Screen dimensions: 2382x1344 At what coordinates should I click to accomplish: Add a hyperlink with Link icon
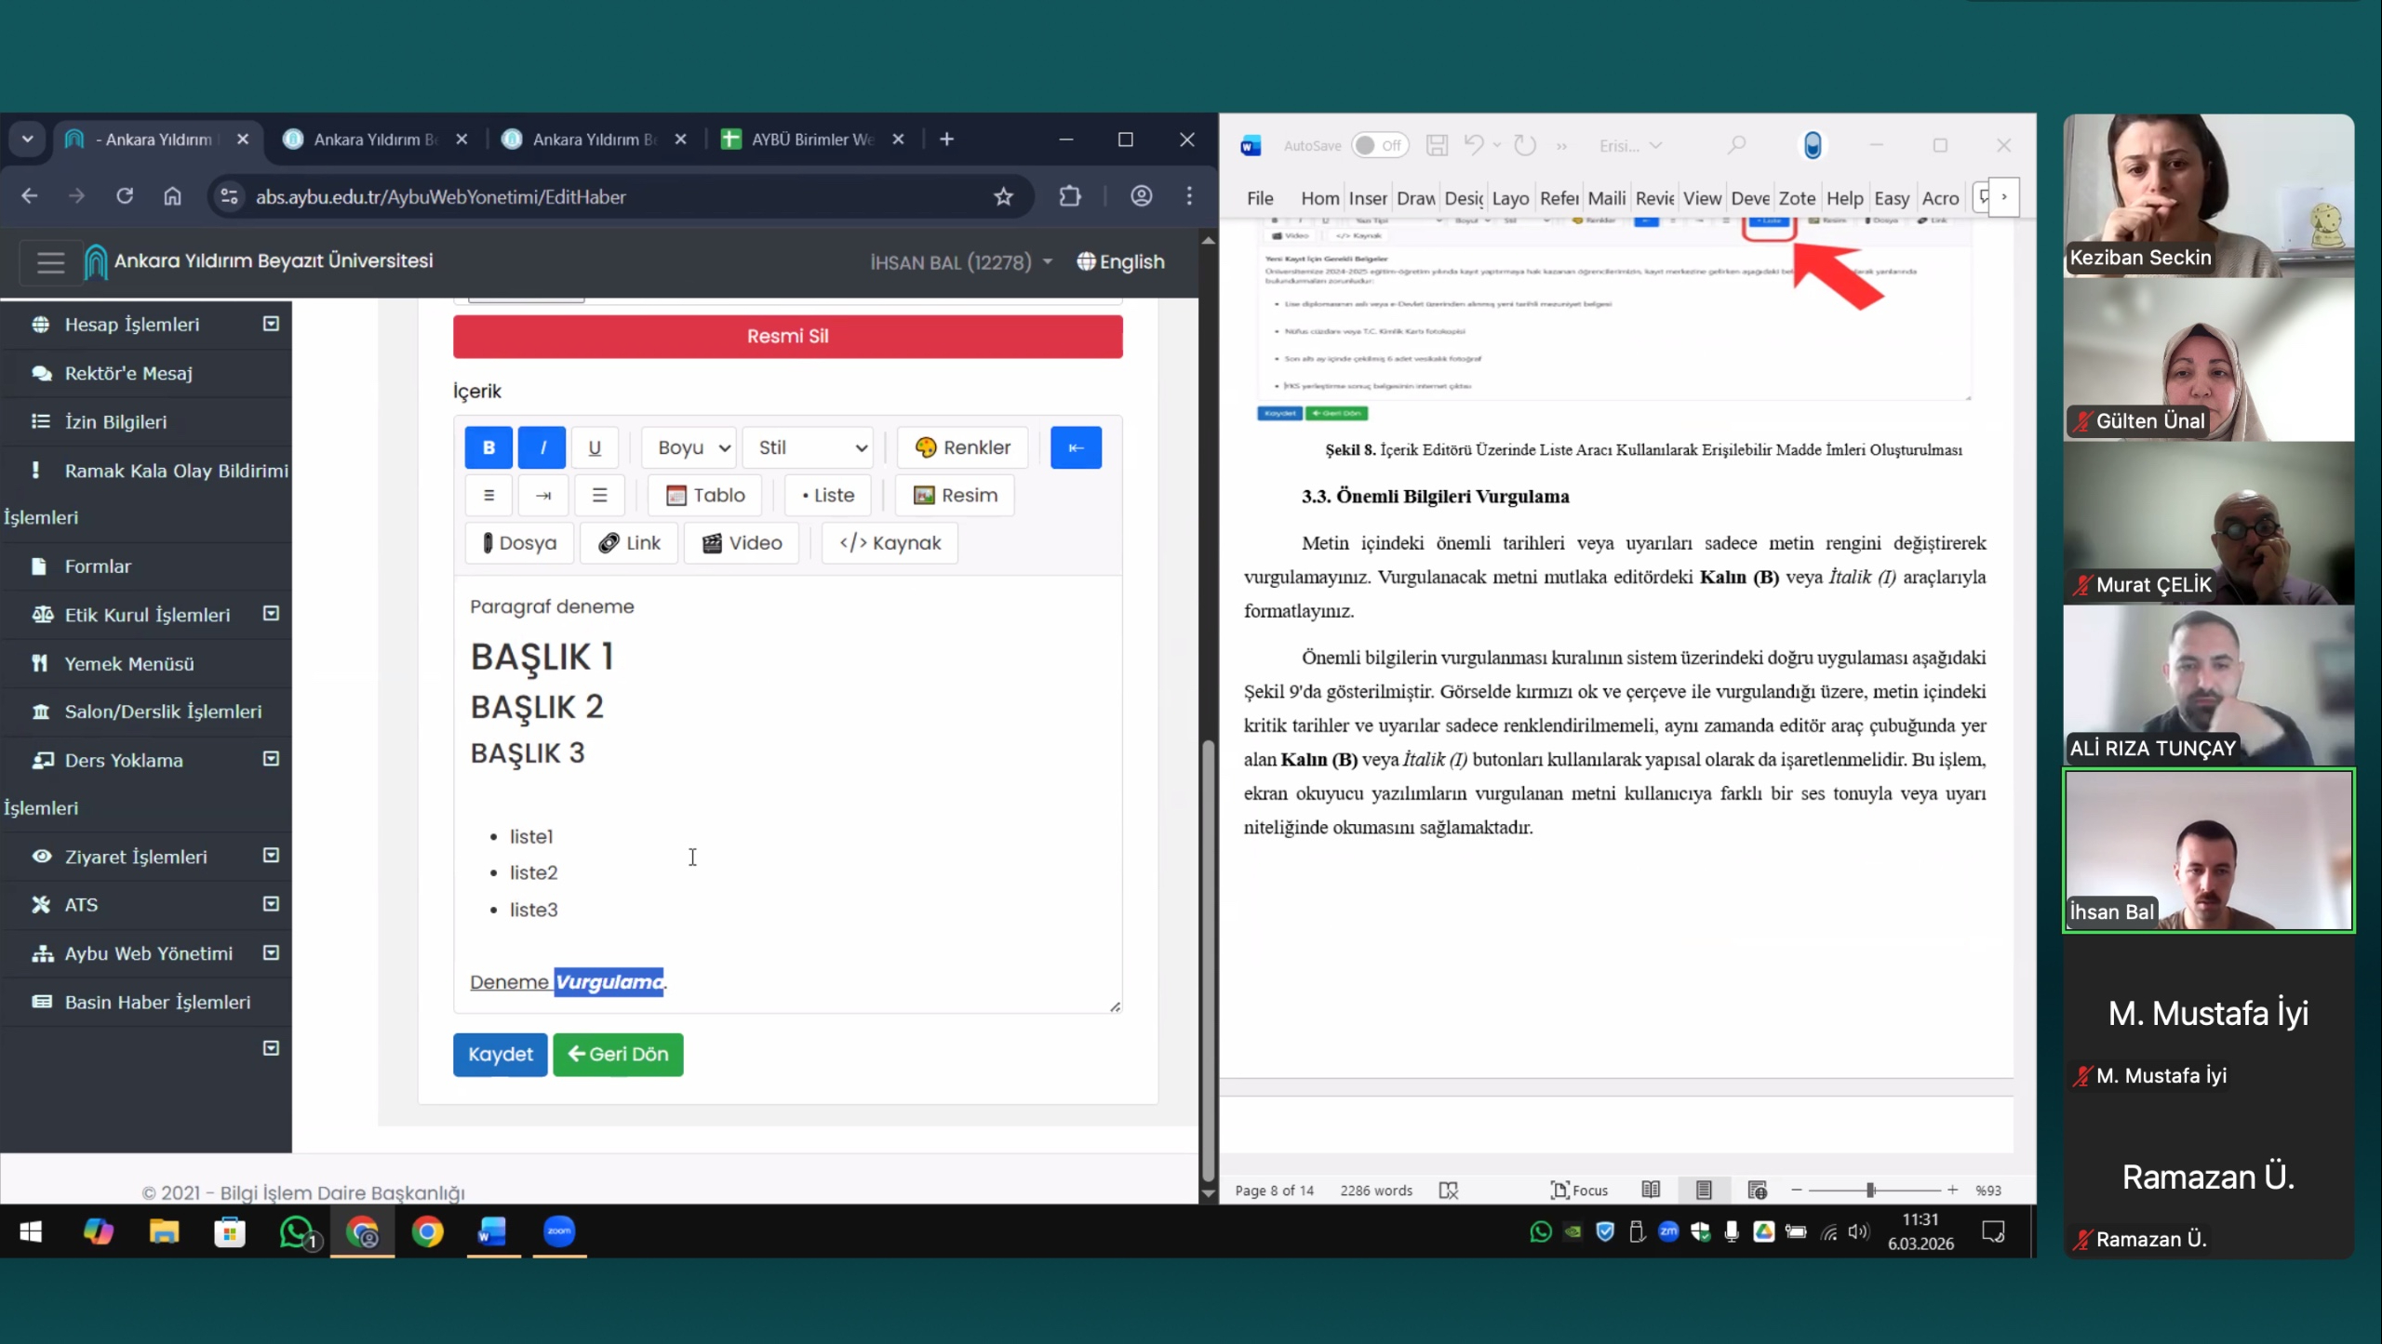[x=629, y=543]
